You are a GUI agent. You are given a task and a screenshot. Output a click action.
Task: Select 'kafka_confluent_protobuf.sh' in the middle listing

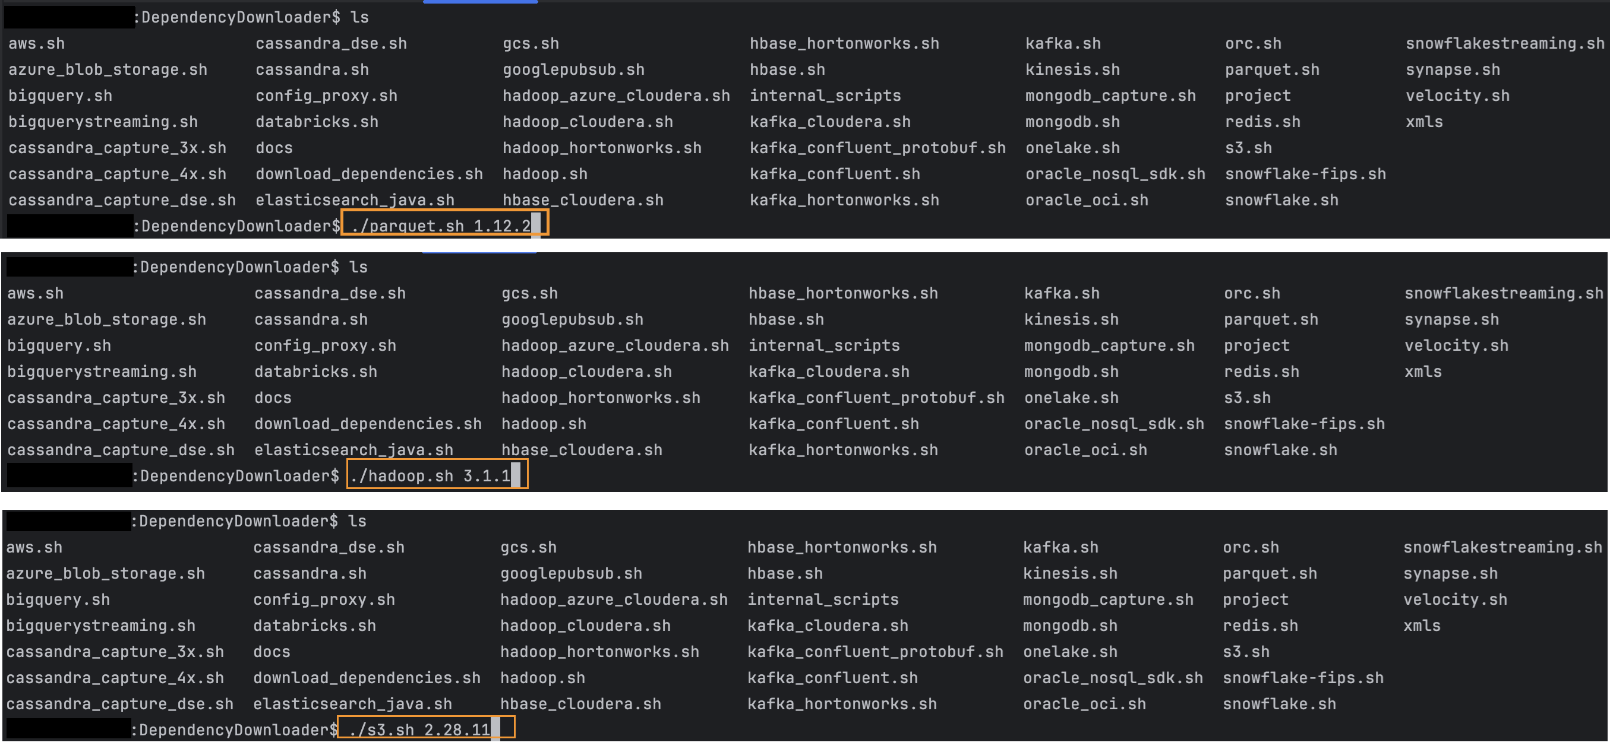tap(877, 397)
